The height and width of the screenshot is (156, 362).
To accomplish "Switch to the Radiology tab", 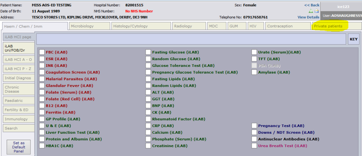I will click(189, 26).
